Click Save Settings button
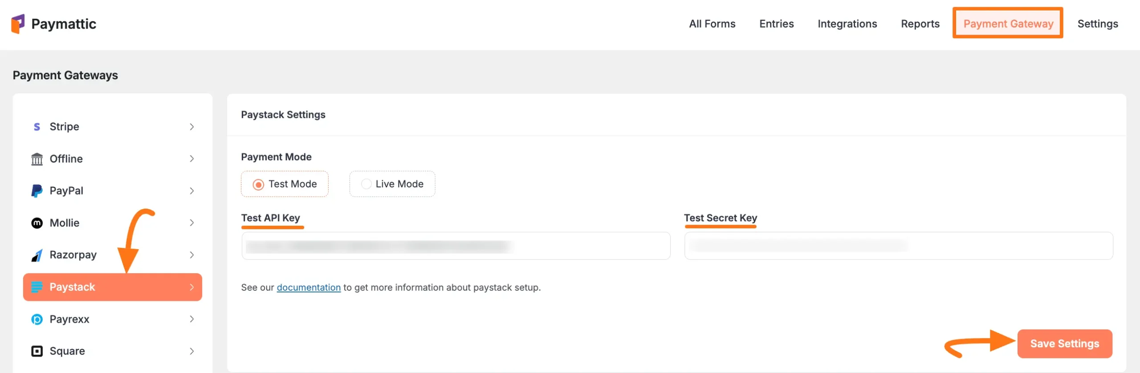This screenshot has width=1140, height=373. coord(1065,344)
